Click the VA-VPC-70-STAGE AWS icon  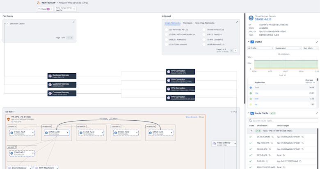pos(8,119)
